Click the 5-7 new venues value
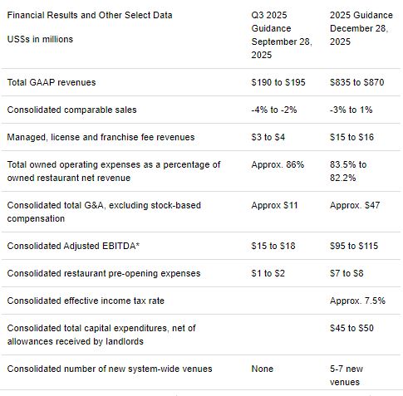Screen dimensions: 403x396 point(346,375)
